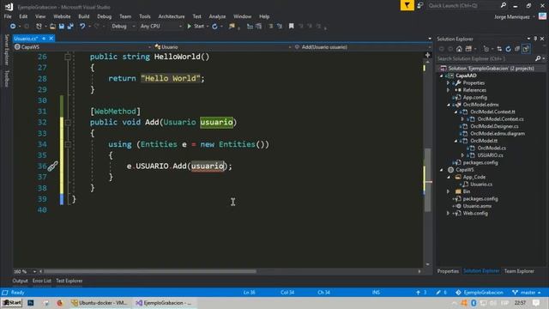
Task: Open the CapaWS project navigation dropdown
Action: coord(82,47)
